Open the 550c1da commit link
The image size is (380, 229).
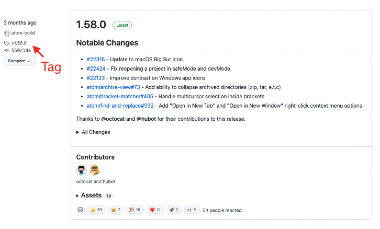point(21,50)
